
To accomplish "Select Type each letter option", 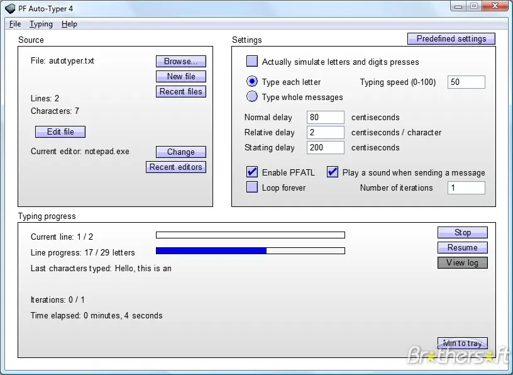I will [x=252, y=81].
